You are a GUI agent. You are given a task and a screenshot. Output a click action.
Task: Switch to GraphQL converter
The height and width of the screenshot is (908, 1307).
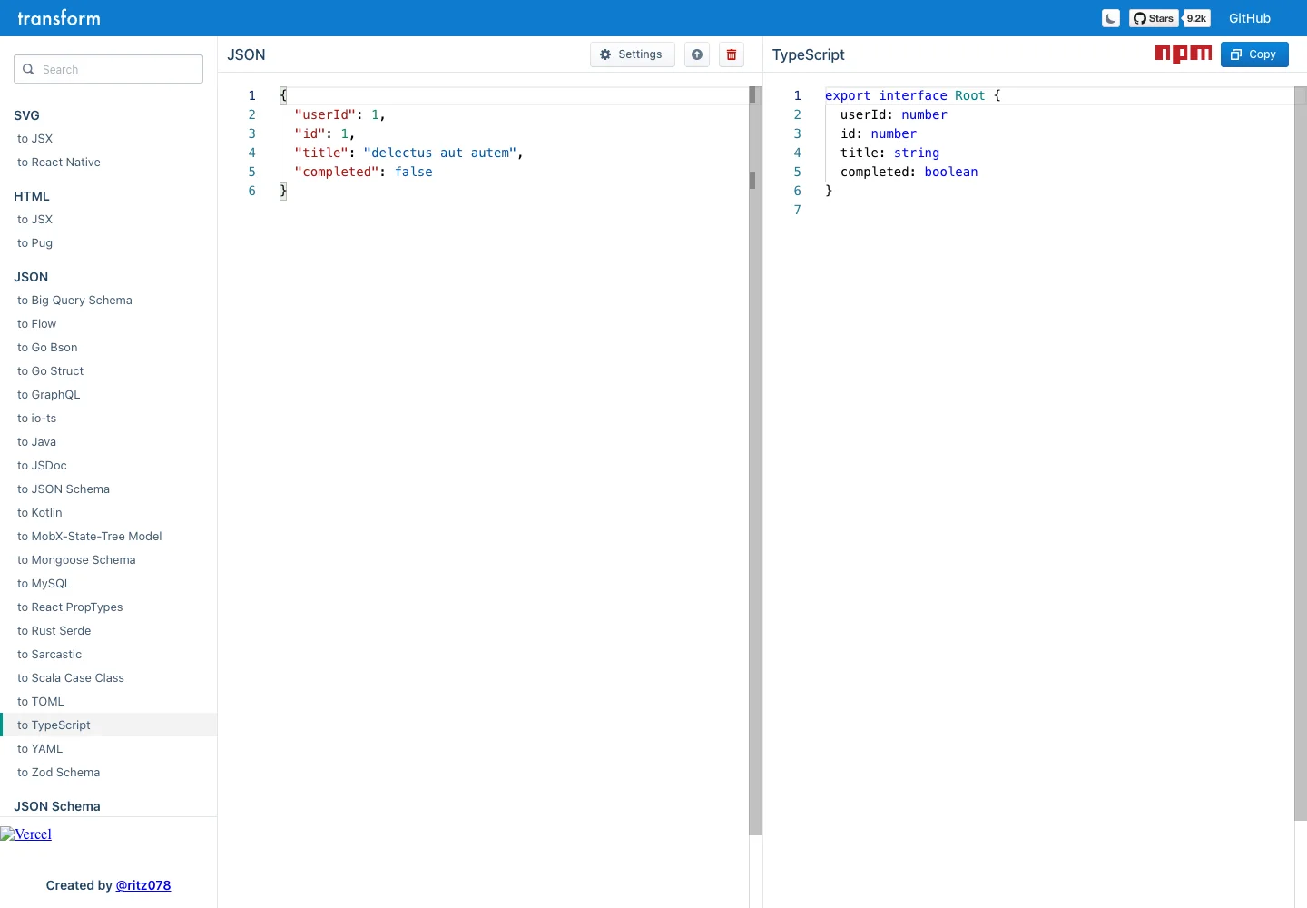click(x=108, y=395)
